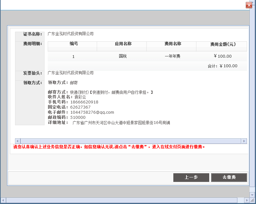
Task: Click the ￥100.00 fee amount cell
Action: click(x=223, y=56)
